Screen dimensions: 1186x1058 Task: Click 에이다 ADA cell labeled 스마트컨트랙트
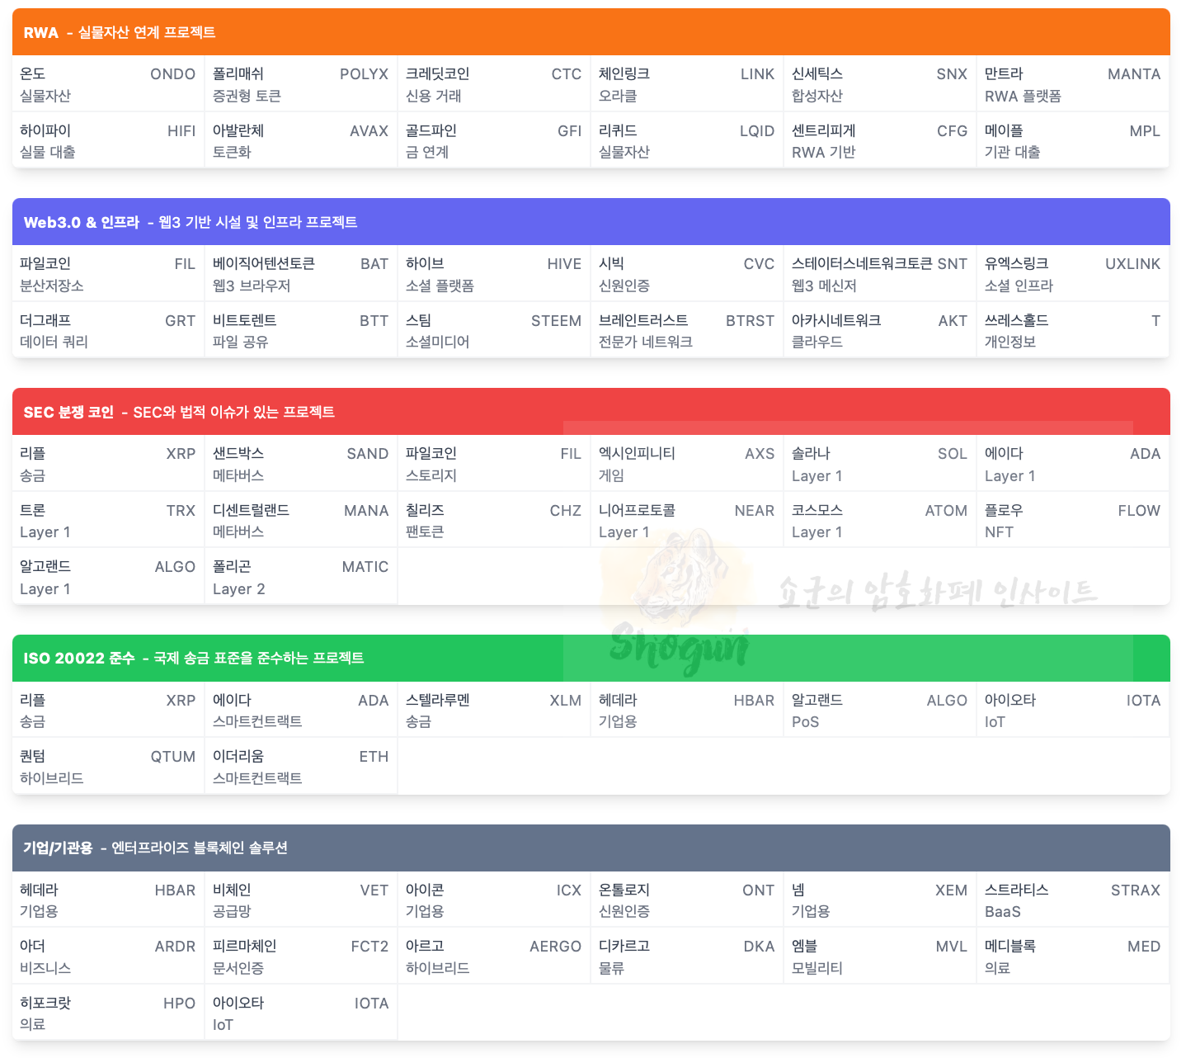pos(301,710)
